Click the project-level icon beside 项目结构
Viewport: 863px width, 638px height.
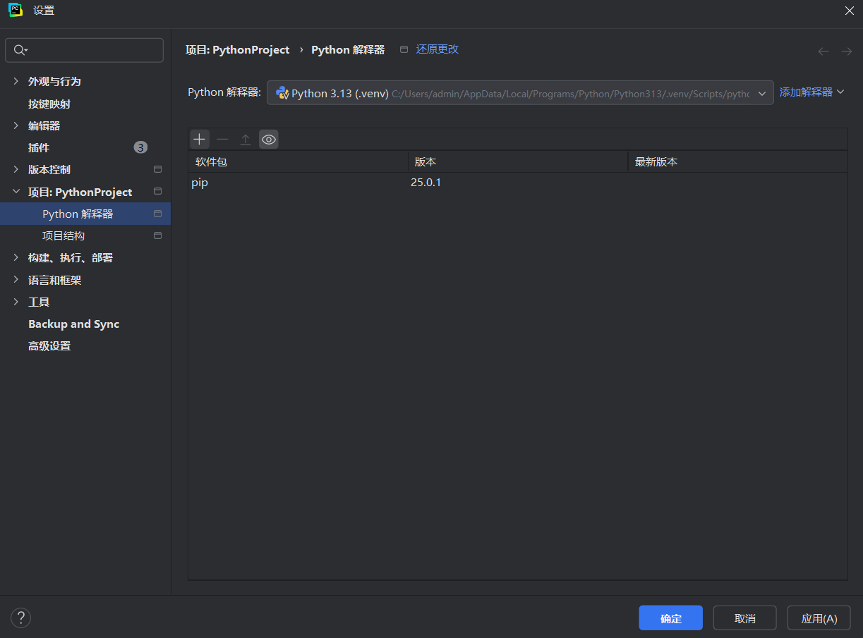[x=157, y=235]
